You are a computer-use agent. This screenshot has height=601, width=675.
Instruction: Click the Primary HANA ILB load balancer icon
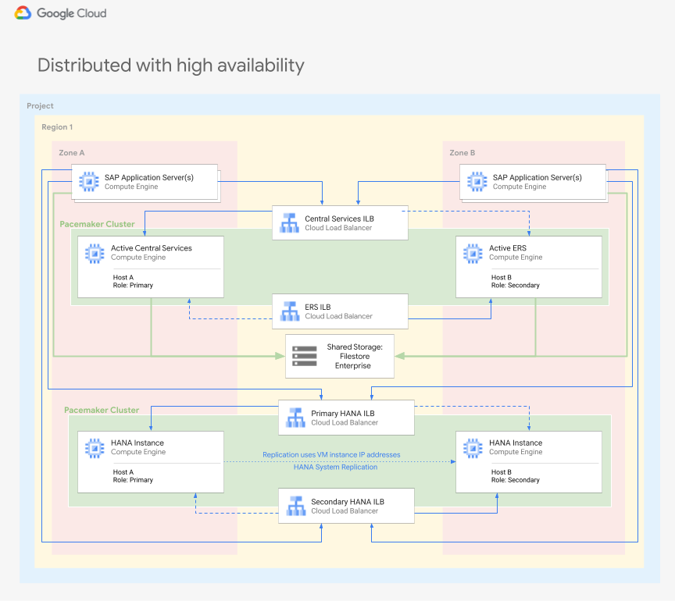296,418
